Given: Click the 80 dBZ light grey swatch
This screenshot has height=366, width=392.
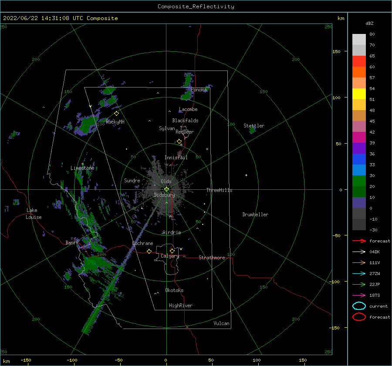Looking at the screenshot, I should (x=359, y=40).
